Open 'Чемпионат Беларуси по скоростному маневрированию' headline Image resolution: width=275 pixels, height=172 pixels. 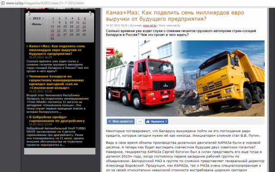[x=56, y=82]
